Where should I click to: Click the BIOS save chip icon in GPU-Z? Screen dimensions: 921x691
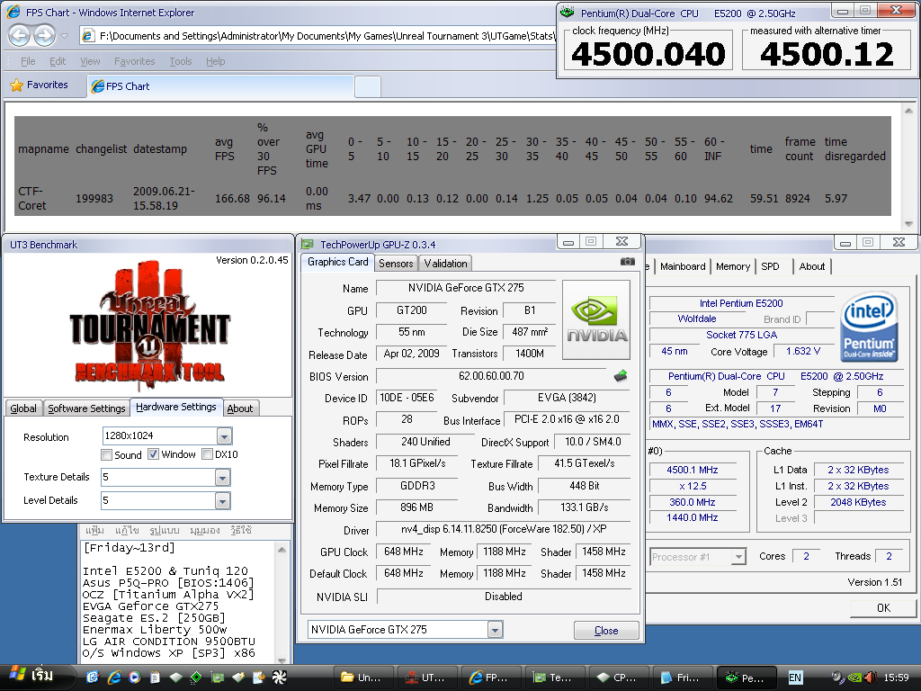click(x=621, y=375)
